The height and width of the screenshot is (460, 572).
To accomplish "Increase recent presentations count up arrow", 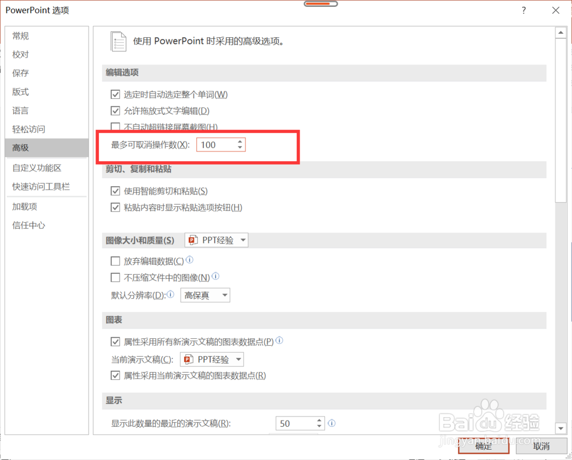I will point(319,420).
